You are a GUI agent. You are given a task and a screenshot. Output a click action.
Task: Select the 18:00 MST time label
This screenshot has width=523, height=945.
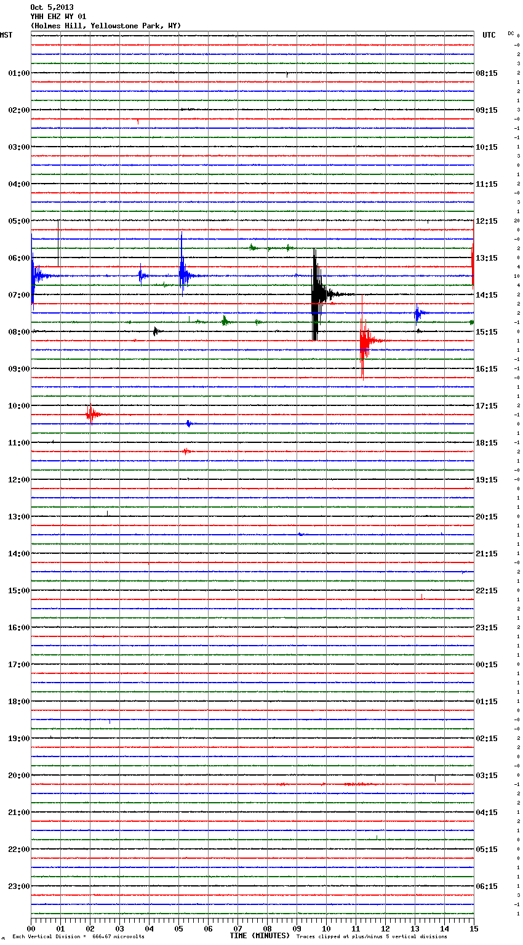(x=19, y=702)
